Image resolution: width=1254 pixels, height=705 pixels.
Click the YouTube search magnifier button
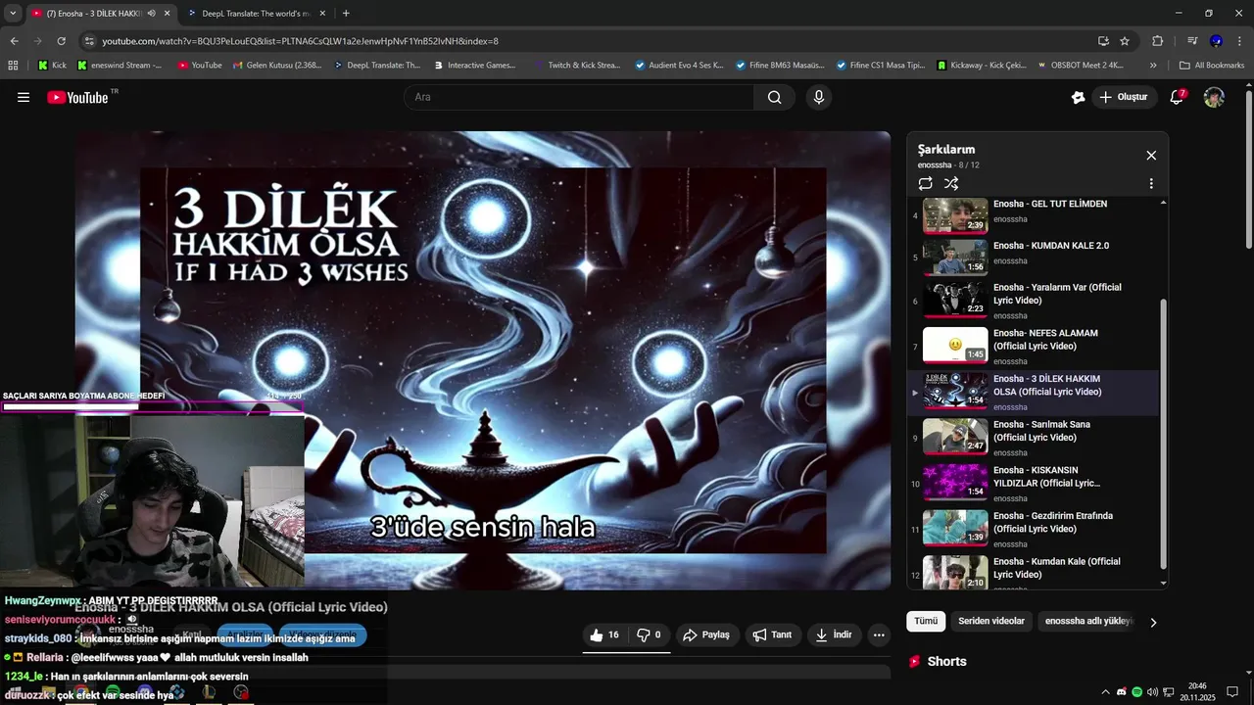click(x=774, y=97)
